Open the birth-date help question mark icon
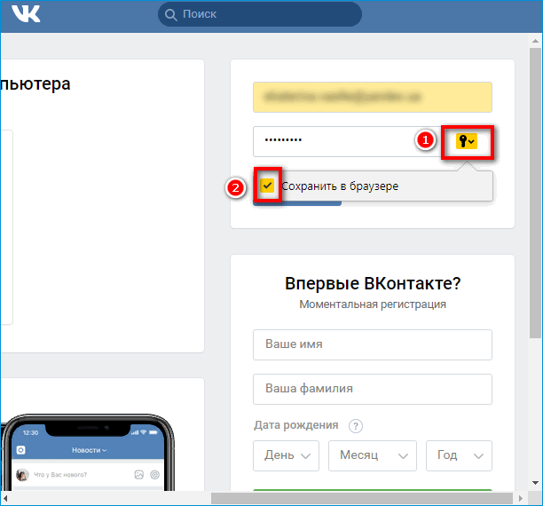 point(356,425)
